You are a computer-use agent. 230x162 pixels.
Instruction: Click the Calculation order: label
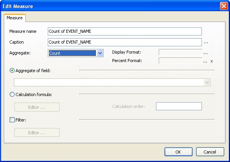coord(129,106)
